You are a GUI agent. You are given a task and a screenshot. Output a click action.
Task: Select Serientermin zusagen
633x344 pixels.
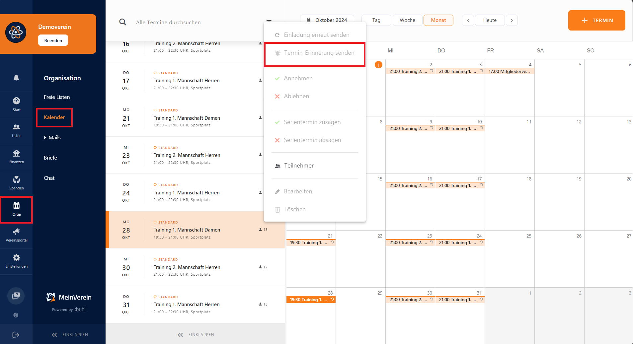tap(315, 122)
